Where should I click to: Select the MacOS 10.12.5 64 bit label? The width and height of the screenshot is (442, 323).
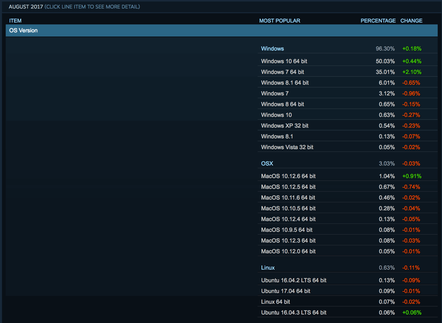[288, 187]
